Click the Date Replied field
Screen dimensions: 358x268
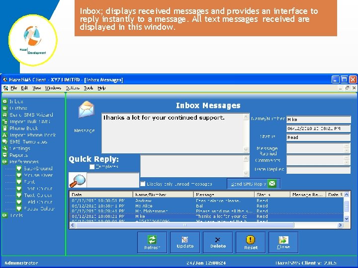[x=319, y=170]
